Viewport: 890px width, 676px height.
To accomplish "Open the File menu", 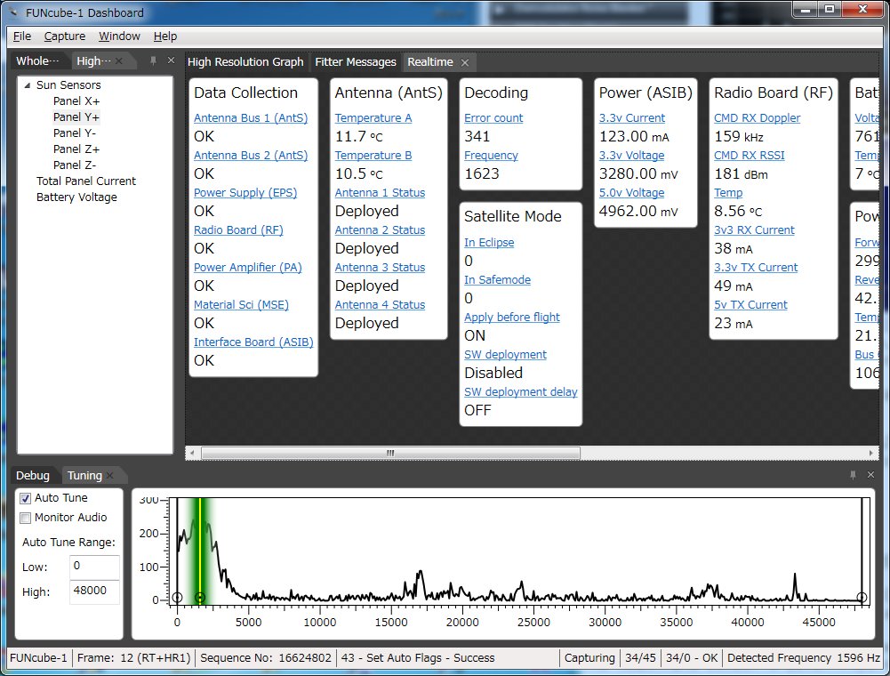I will point(22,36).
